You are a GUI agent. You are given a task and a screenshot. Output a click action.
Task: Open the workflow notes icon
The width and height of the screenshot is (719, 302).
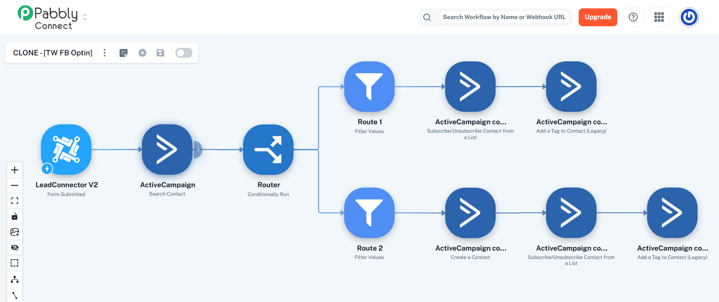(x=124, y=53)
